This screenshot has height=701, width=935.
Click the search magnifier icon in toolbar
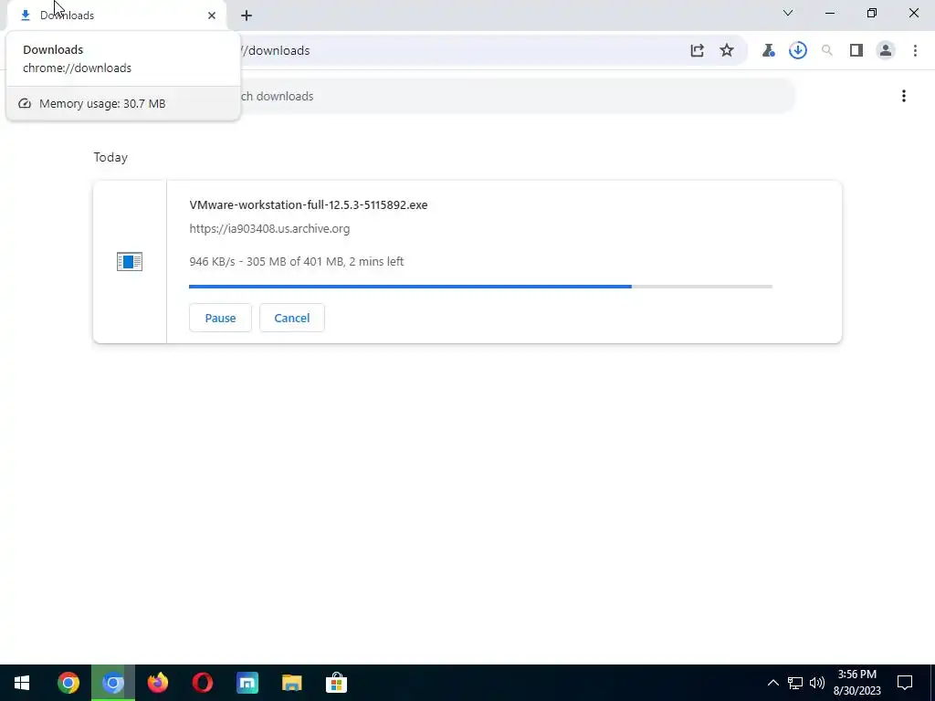(827, 51)
